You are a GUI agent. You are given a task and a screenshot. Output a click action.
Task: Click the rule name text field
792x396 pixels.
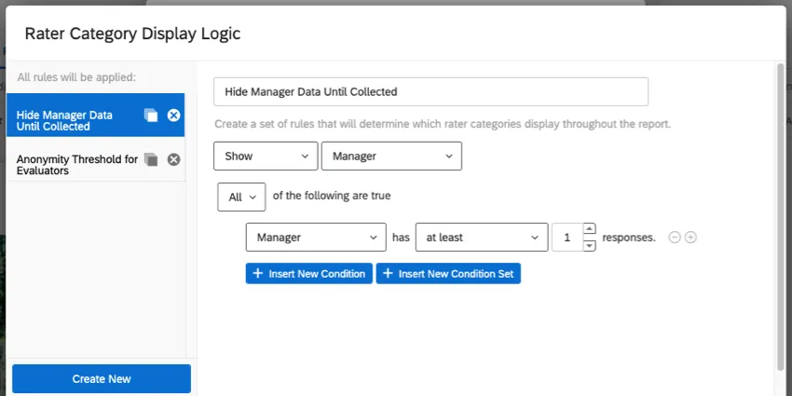(x=430, y=92)
